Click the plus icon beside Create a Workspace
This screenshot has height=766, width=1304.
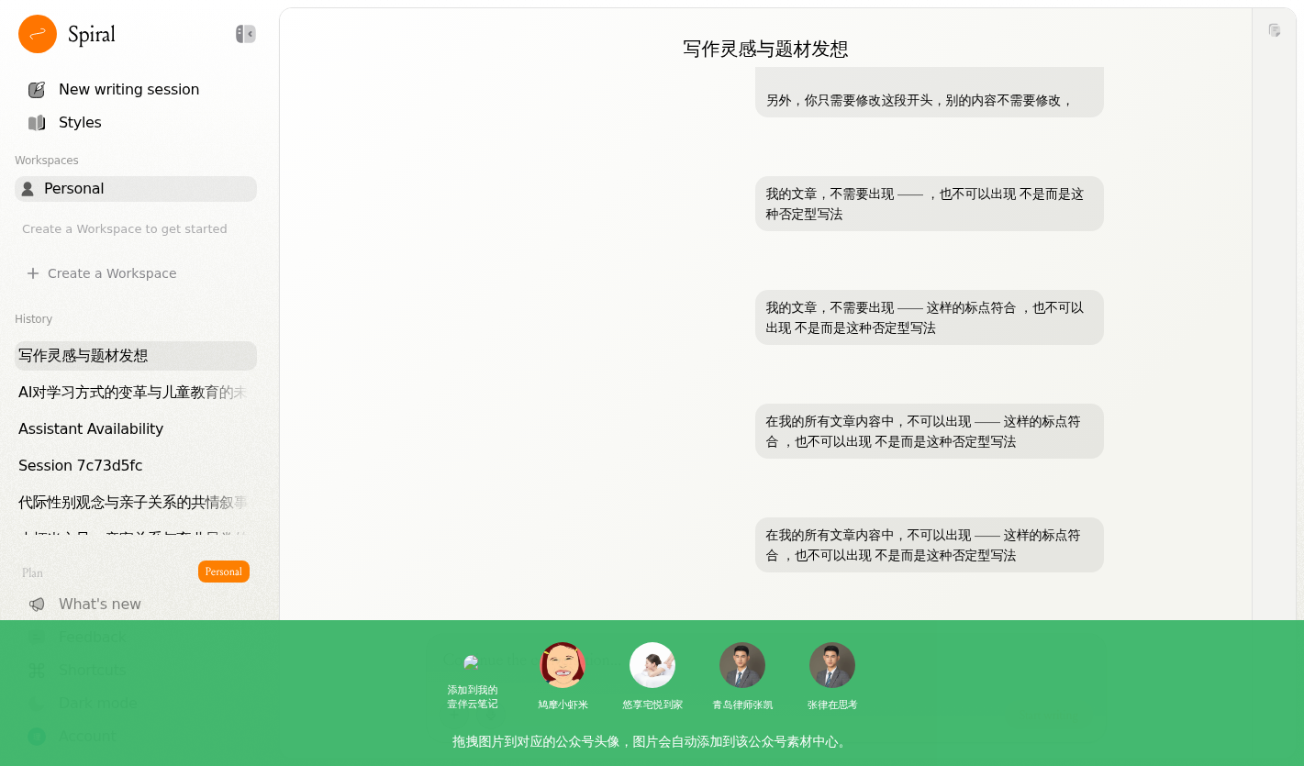pyautogui.click(x=33, y=273)
